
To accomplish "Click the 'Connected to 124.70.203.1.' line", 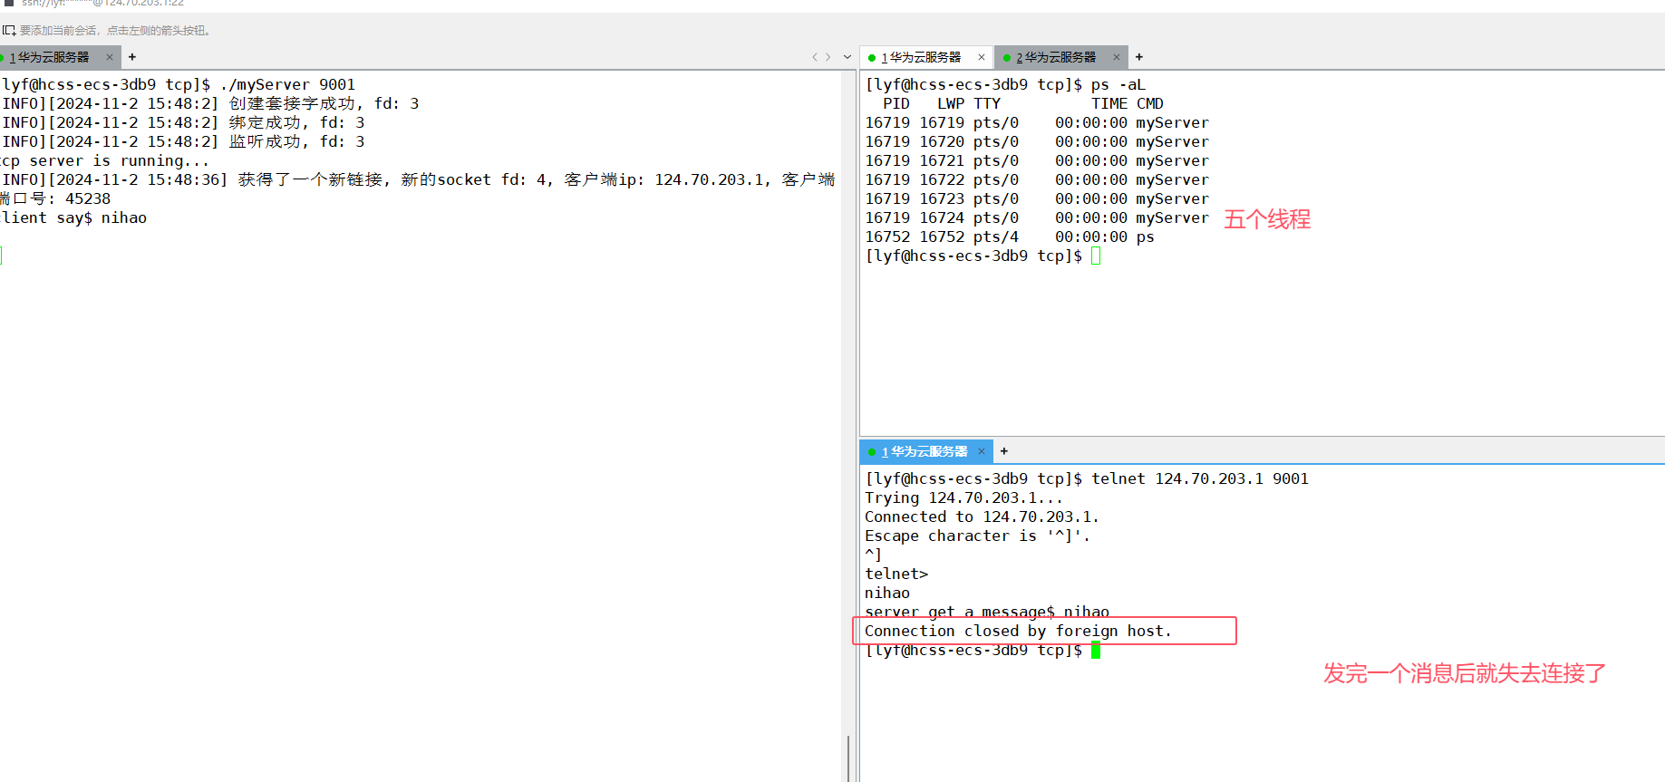I will 982,517.
